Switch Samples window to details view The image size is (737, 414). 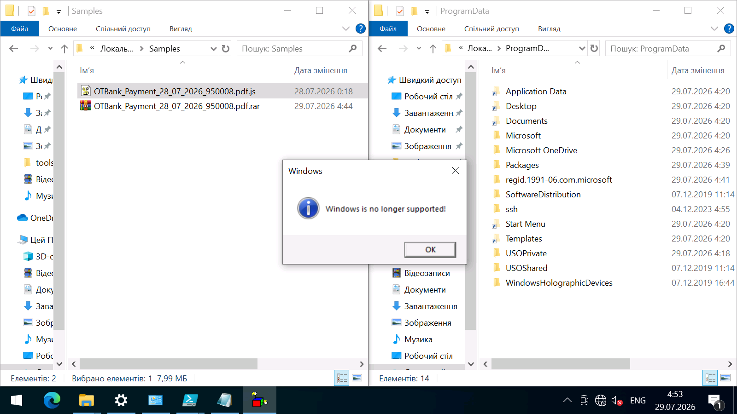click(342, 378)
